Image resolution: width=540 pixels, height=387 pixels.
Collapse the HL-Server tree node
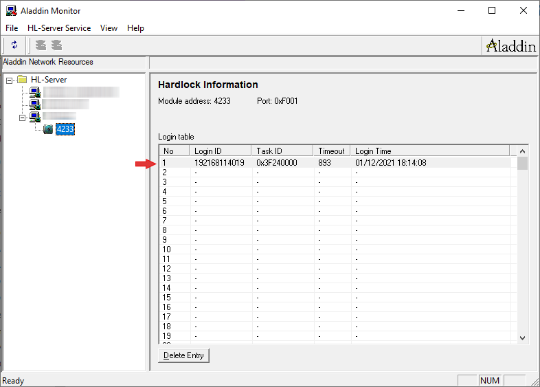10,80
